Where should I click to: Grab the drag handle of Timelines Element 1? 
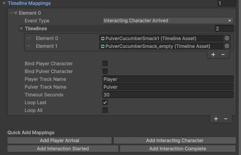(29, 46)
